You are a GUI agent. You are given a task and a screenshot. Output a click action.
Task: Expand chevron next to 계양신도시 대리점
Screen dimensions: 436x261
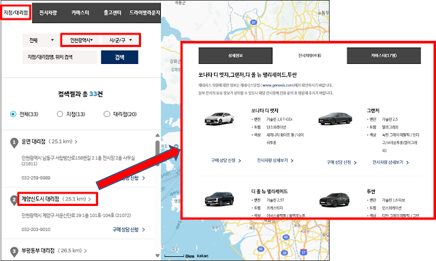[89, 199]
